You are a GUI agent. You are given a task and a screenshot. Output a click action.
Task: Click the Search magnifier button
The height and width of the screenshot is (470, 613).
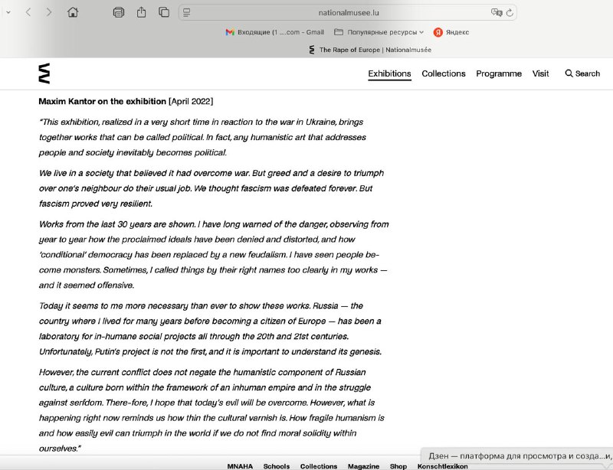582,73
